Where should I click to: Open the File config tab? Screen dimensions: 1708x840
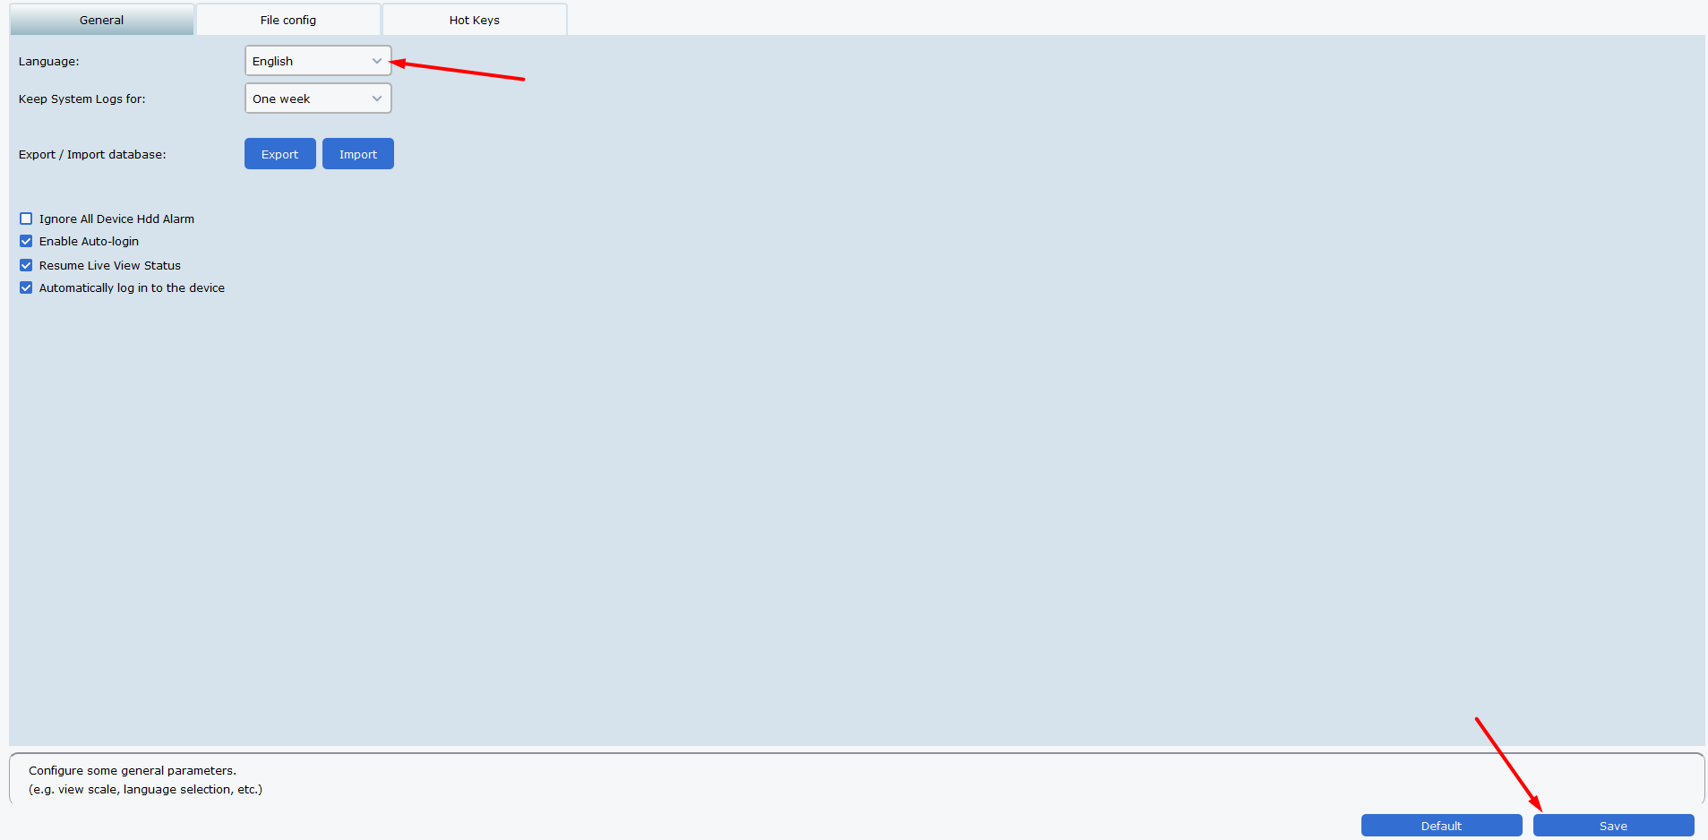288,20
